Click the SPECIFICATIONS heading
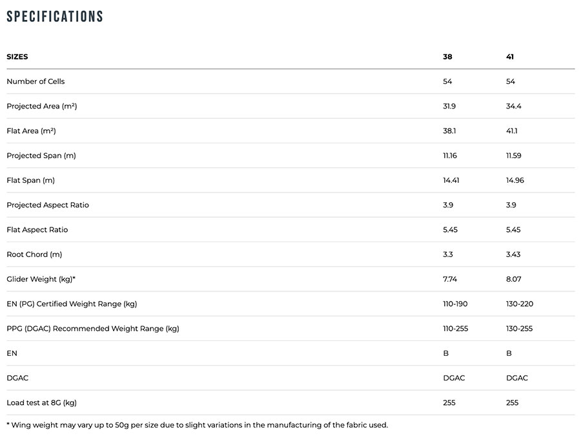Viewport: 581px width, 436px height. click(55, 17)
